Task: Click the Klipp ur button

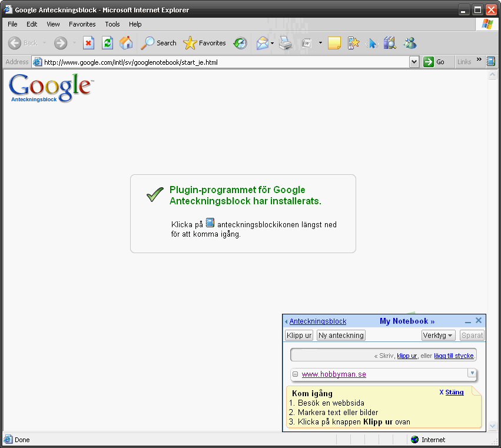Action: (x=299, y=336)
